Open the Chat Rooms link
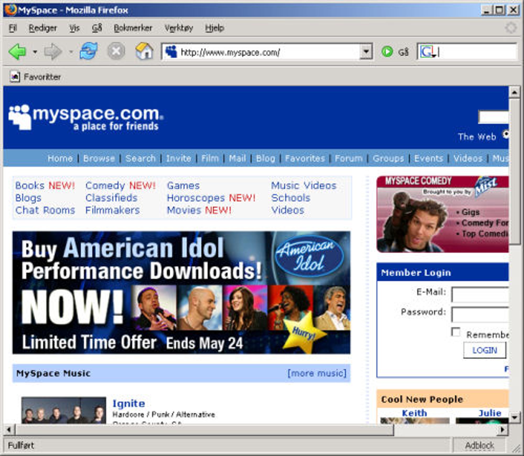 point(45,210)
